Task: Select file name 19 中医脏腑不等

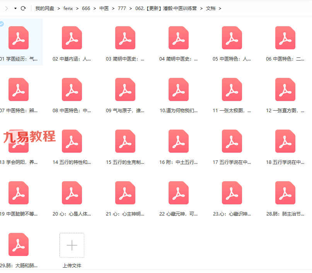Action: tap(19, 214)
